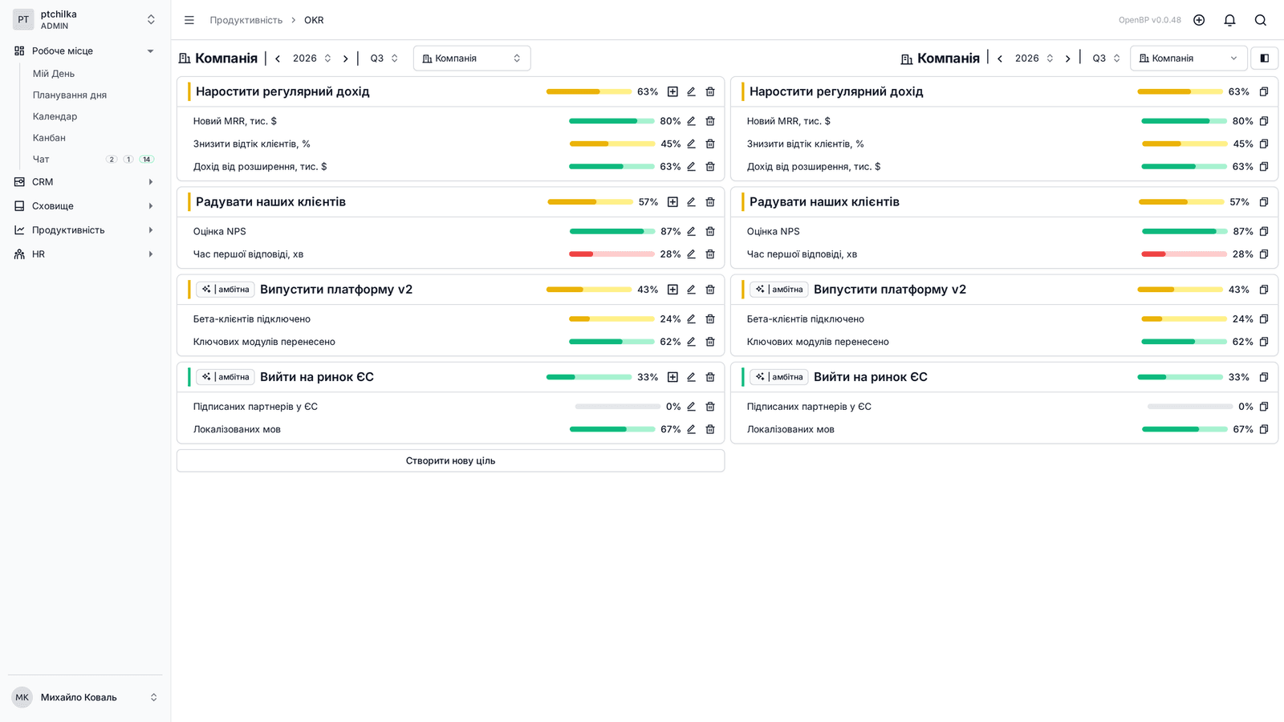Toggle the sidebar with hamburger icon
The height and width of the screenshot is (722, 1284).
click(x=189, y=20)
